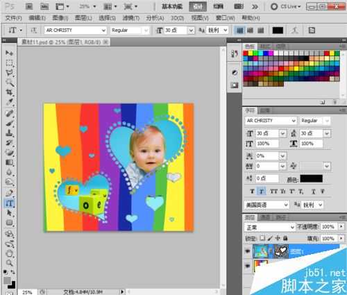The height and width of the screenshot is (295, 347).
Task: Switch to the 通道 channels tab
Action: [265, 217]
